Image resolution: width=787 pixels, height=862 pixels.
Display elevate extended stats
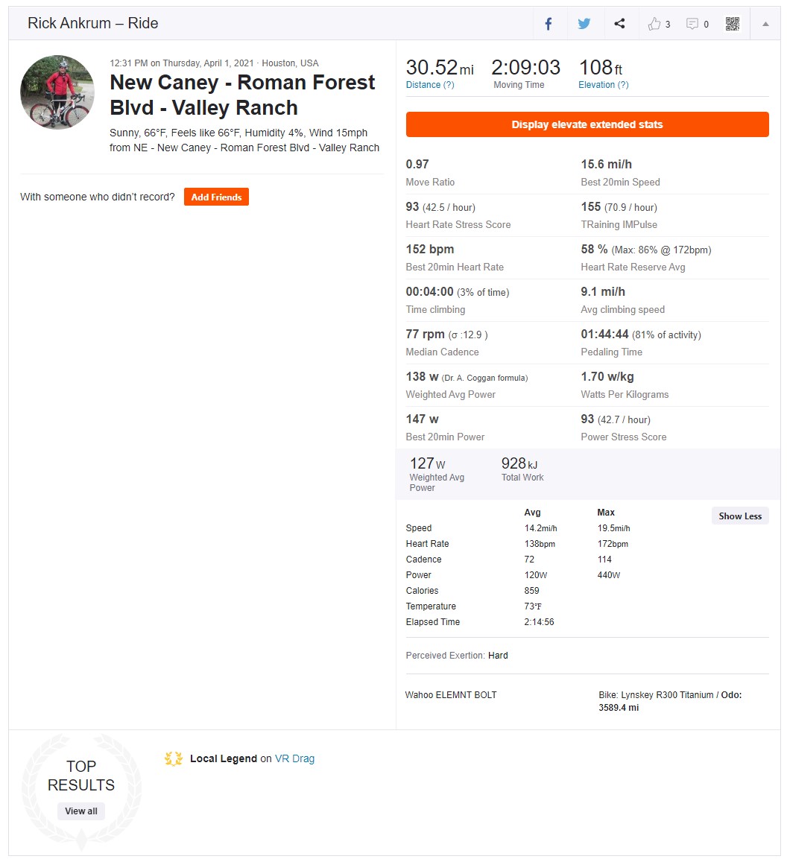click(587, 124)
